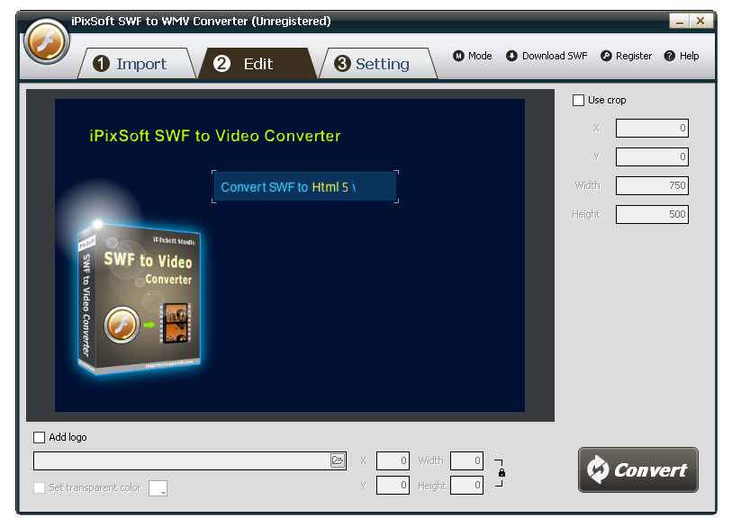Click the logo Height field
The width and height of the screenshot is (732, 527).
pyautogui.click(x=466, y=486)
